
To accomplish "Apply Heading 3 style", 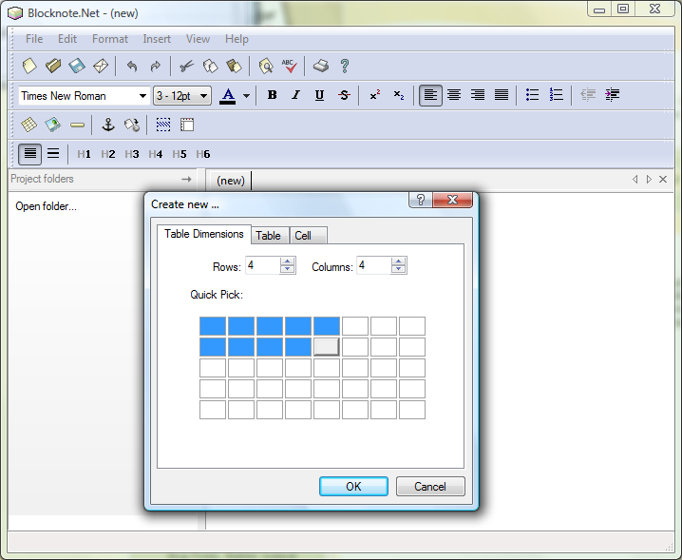I will tap(132, 154).
